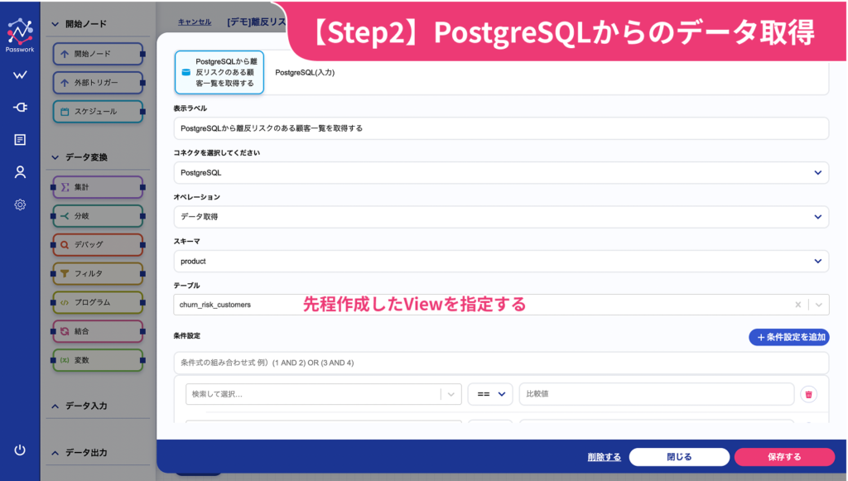The image size is (848, 481).
Task: Select the フィルタ node
Action: 98,273
